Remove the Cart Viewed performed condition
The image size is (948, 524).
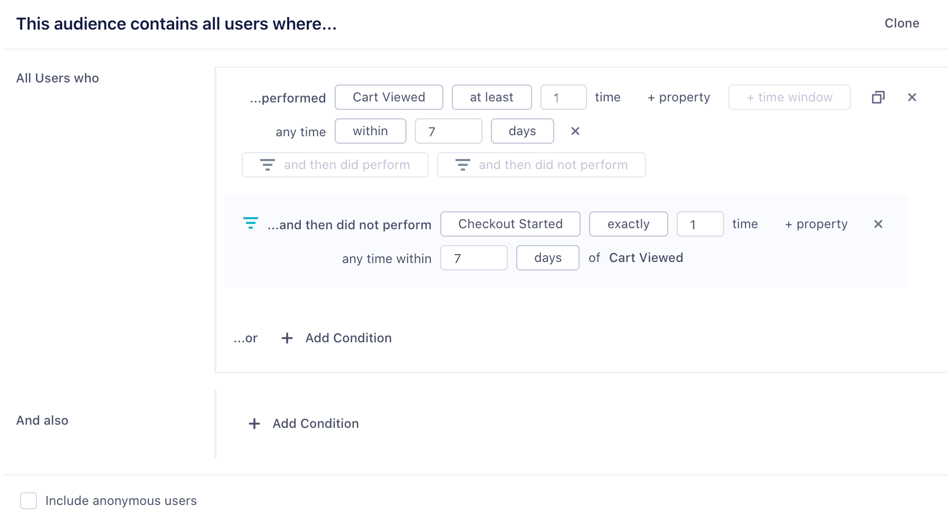(912, 97)
